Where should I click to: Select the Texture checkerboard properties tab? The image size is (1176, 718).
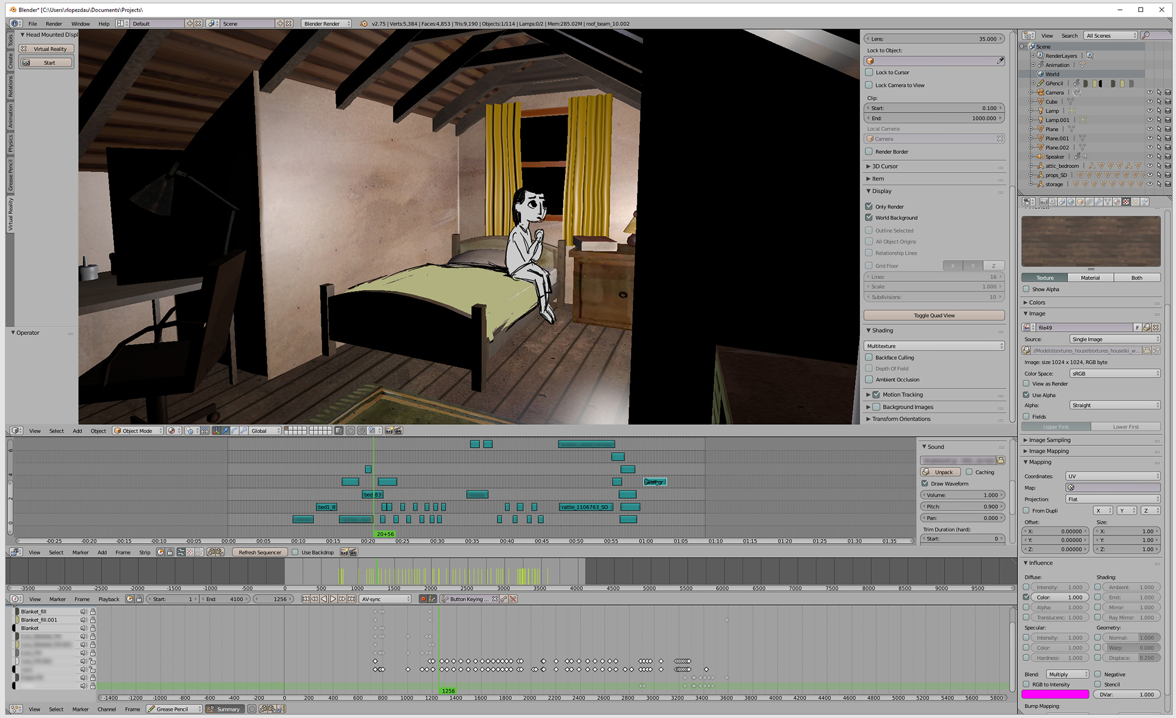coord(1126,201)
